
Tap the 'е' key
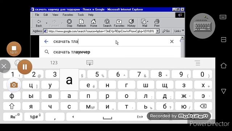[88, 85]
